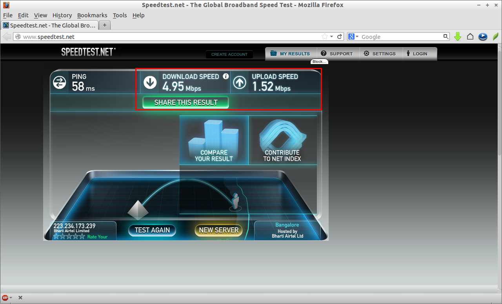The width and height of the screenshot is (502, 304).
Task: Open the Tools menu
Action: tap(120, 15)
